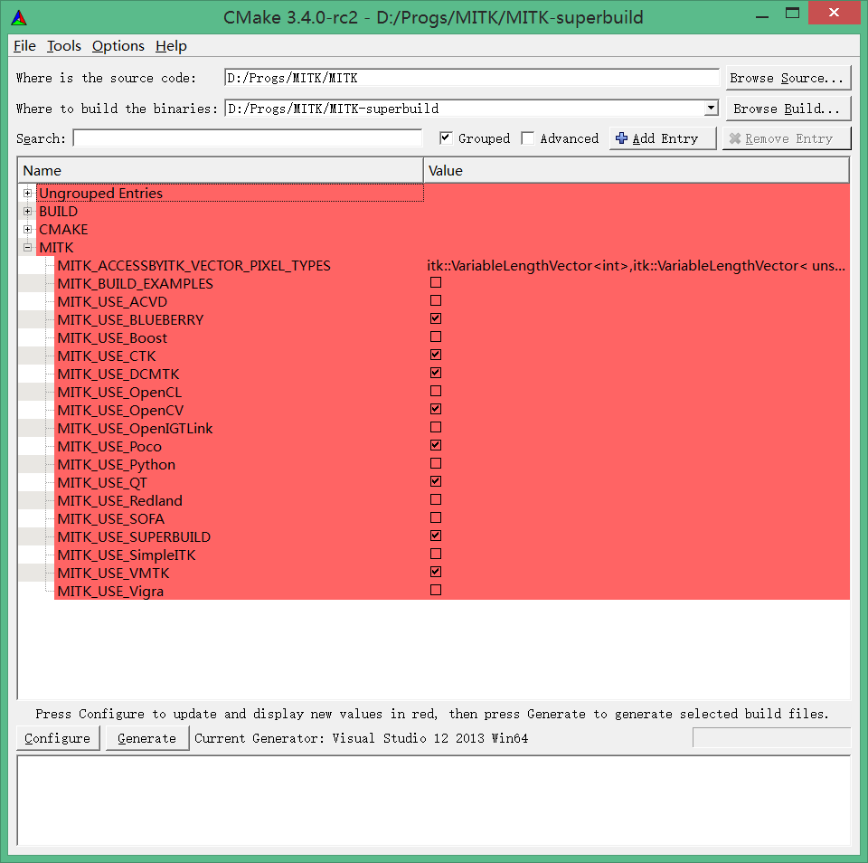Viewport: 868px width, 863px height.
Task: Check the MITK_USE_Redland option
Action: pos(436,499)
